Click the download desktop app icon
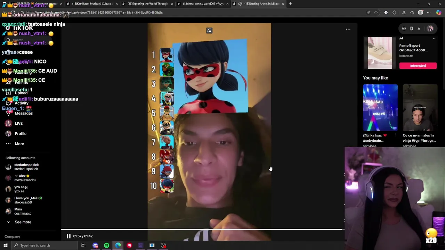 pos(419,28)
